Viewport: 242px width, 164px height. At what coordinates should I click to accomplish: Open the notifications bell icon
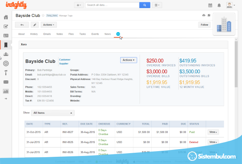(219, 5)
